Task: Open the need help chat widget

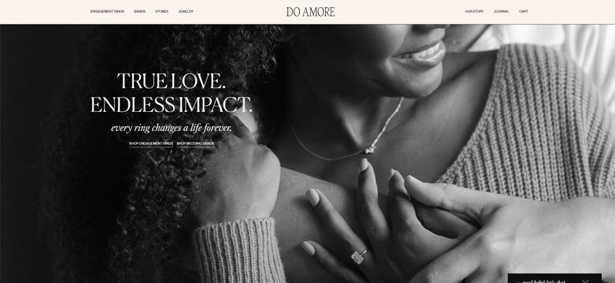Action: point(544,281)
